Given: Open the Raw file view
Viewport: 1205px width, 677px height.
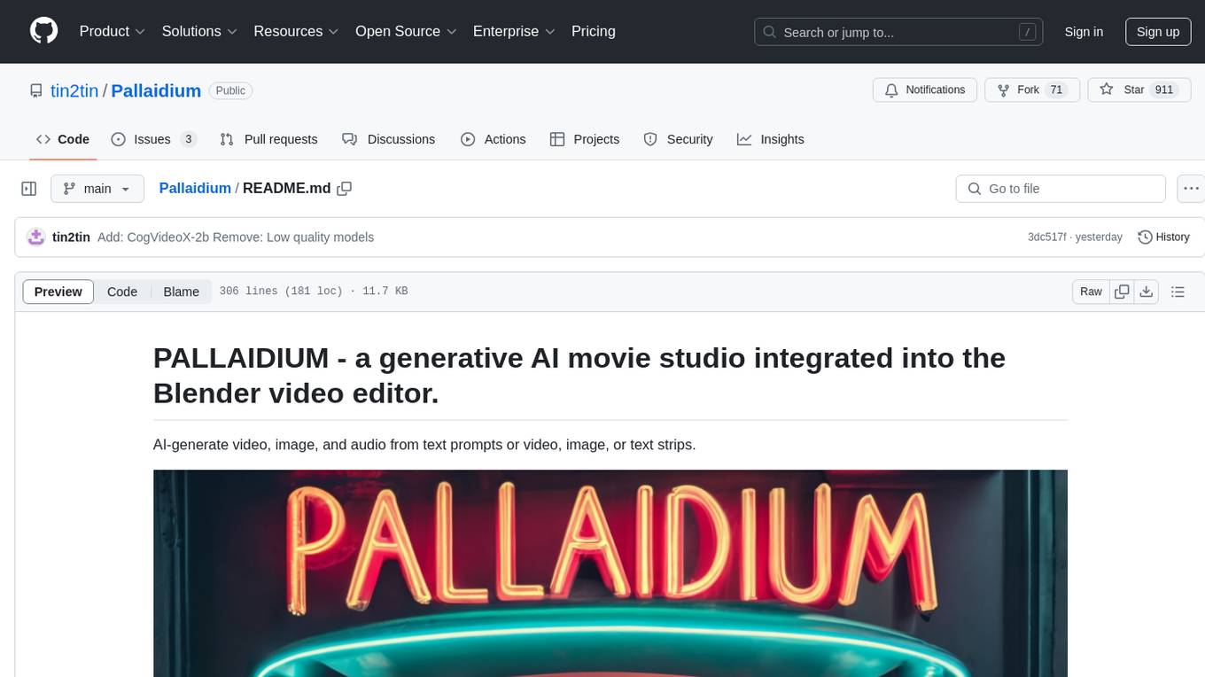Looking at the screenshot, I should click(1091, 292).
